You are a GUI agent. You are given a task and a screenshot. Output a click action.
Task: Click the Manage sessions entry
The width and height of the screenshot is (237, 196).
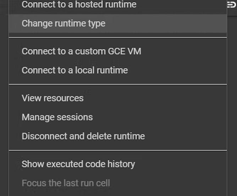coord(57,117)
